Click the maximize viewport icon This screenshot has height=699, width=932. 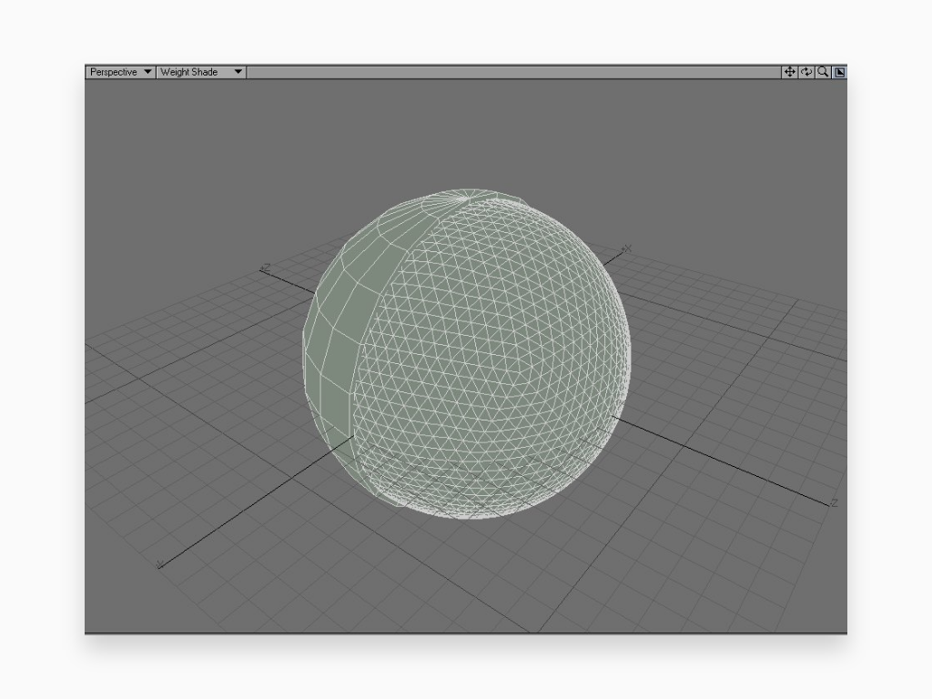(x=839, y=72)
